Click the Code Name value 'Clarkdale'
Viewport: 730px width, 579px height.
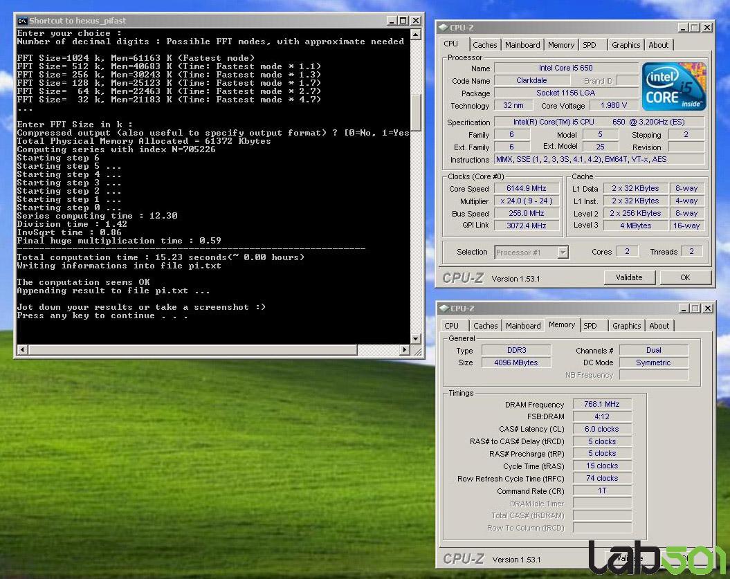(531, 80)
